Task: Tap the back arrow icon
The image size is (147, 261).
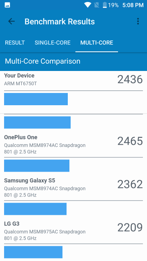Action: (x=11, y=21)
